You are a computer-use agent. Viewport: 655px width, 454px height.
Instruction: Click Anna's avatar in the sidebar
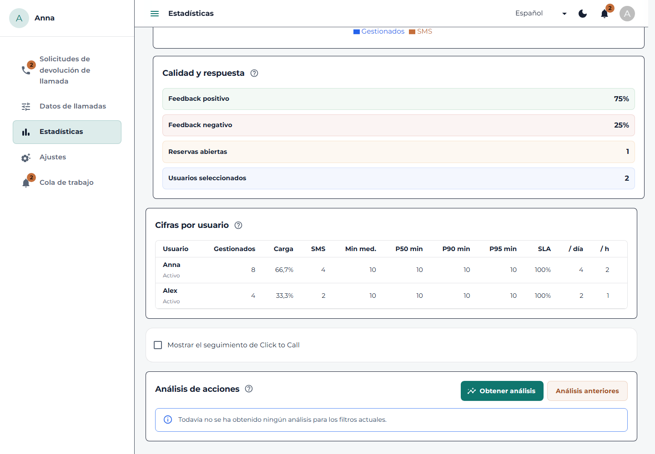coord(19,18)
